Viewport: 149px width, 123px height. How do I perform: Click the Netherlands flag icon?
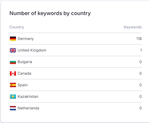pos(13,108)
